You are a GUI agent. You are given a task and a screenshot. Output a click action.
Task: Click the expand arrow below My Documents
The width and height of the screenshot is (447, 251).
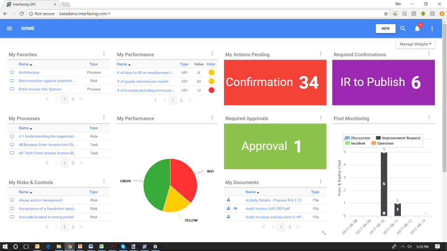click(x=324, y=233)
